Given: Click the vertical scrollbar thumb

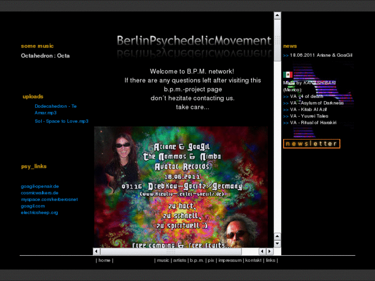Looking at the screenshot, I should tap(277, 41).
